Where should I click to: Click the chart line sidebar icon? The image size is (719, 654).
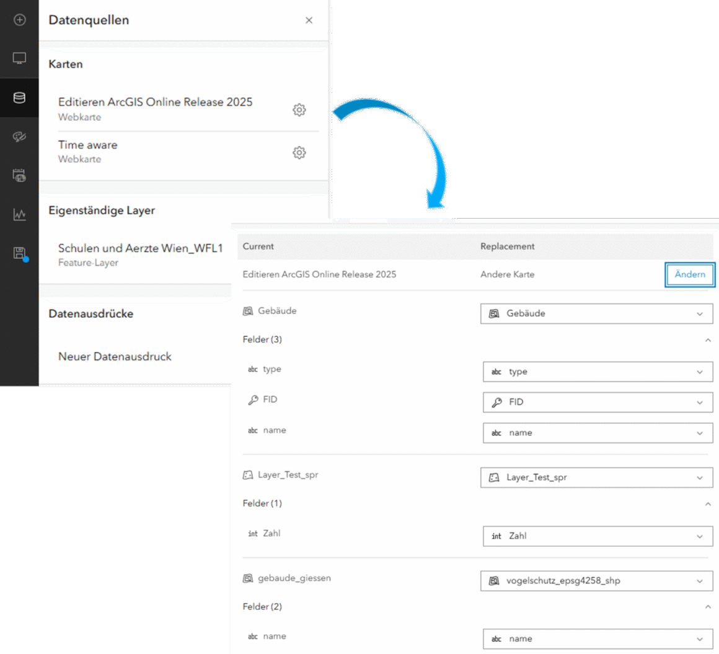(x=19, y=215)
